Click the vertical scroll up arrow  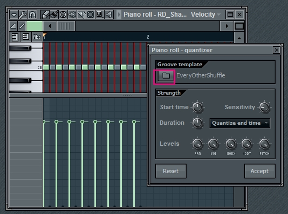239,38
